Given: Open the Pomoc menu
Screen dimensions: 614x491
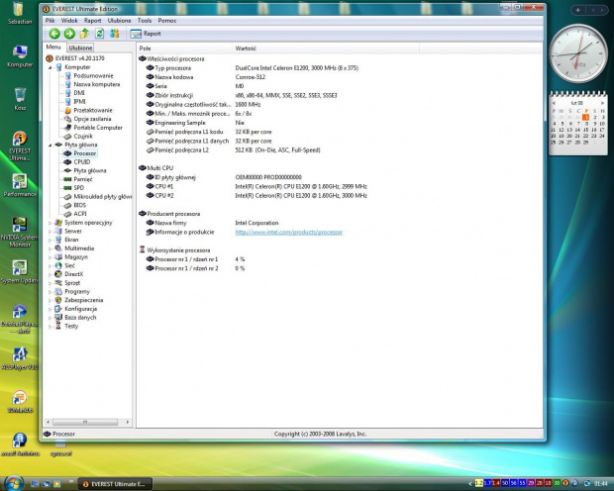Looking at the screenshot, I should (x=167, y=21).
